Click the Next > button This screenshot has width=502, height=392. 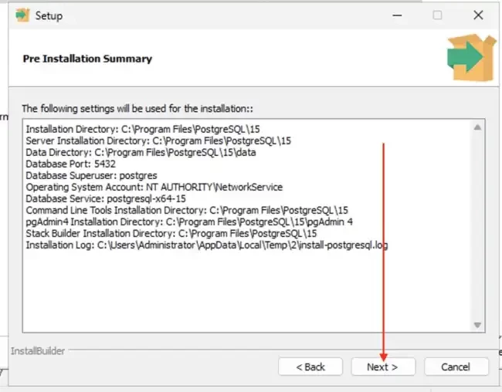click(x=383, y=367)
